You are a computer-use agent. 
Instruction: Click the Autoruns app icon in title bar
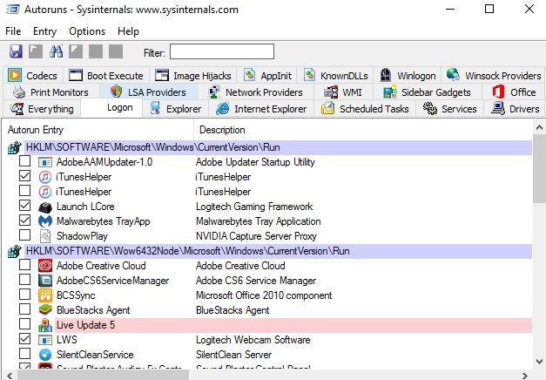(x=13, y=9)
